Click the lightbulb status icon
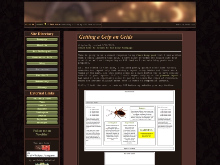This screenshot has width=220, height=165. pyautogui.click(x=45, y=24)
